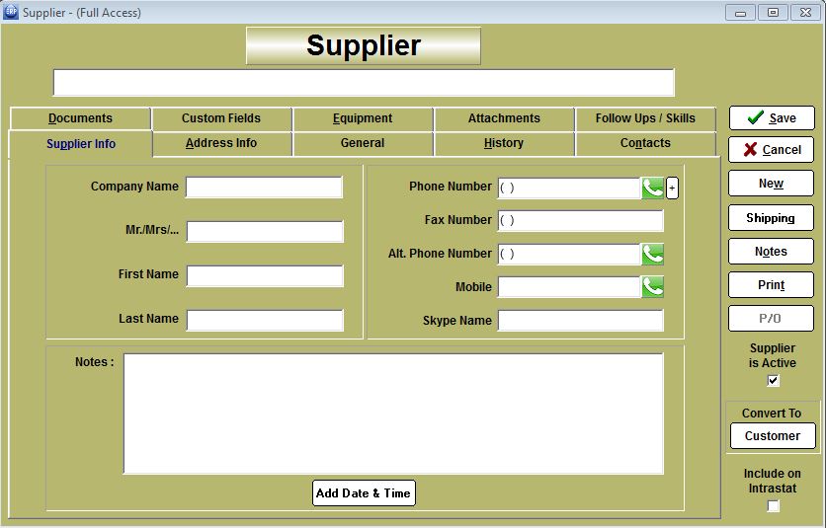Open the History tab

[504, 143]
